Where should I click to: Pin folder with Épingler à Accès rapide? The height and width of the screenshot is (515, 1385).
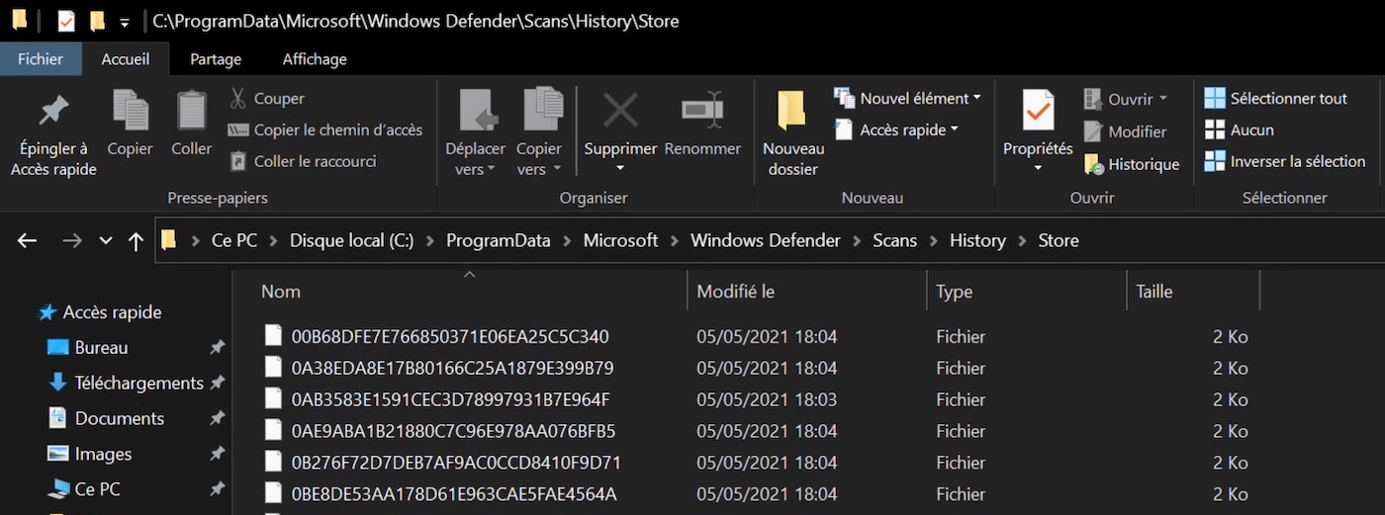[x=53, y=132]
